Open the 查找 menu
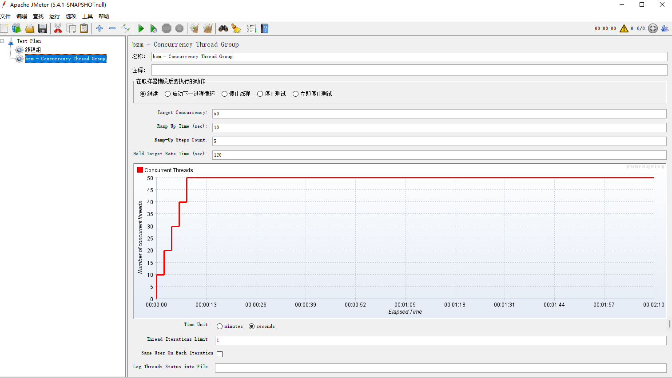The image size is (672, 378). (38, 16)
